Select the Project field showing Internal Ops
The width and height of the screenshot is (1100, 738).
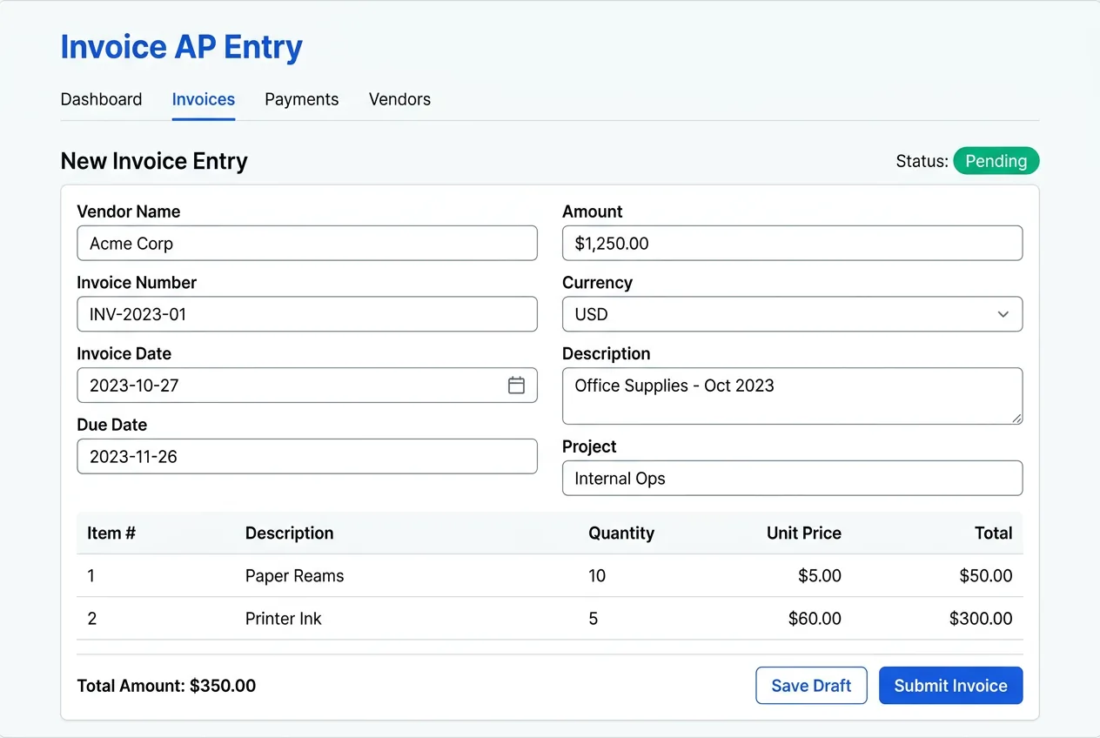point(792,478)
